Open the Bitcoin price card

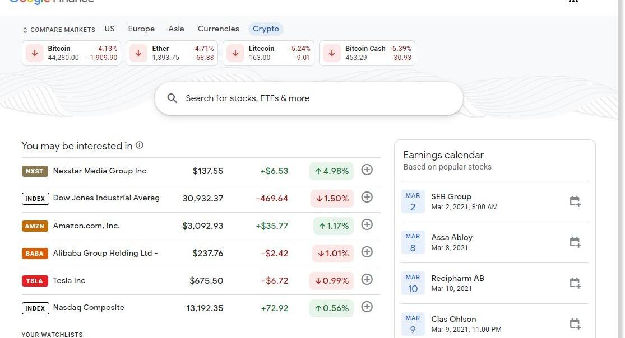click(72, 53)
